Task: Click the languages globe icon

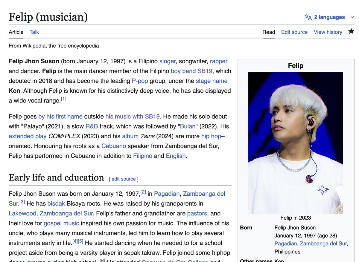Action: click(x=308, y=17)
